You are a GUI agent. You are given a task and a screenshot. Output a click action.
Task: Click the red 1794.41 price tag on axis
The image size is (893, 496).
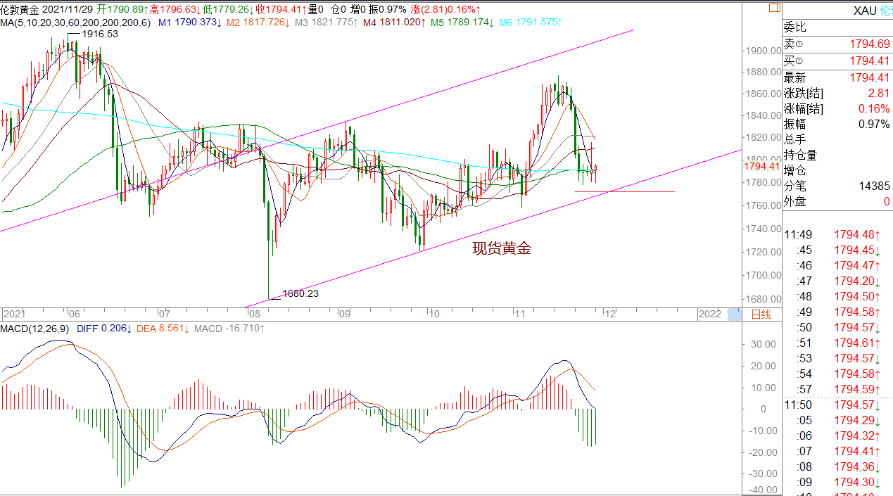761,167
